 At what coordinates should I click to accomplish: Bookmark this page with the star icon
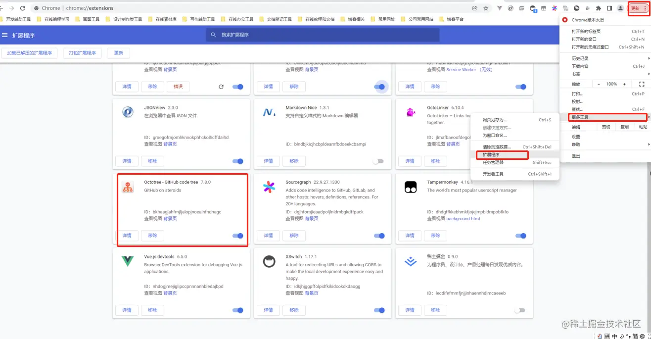point(486,8)
